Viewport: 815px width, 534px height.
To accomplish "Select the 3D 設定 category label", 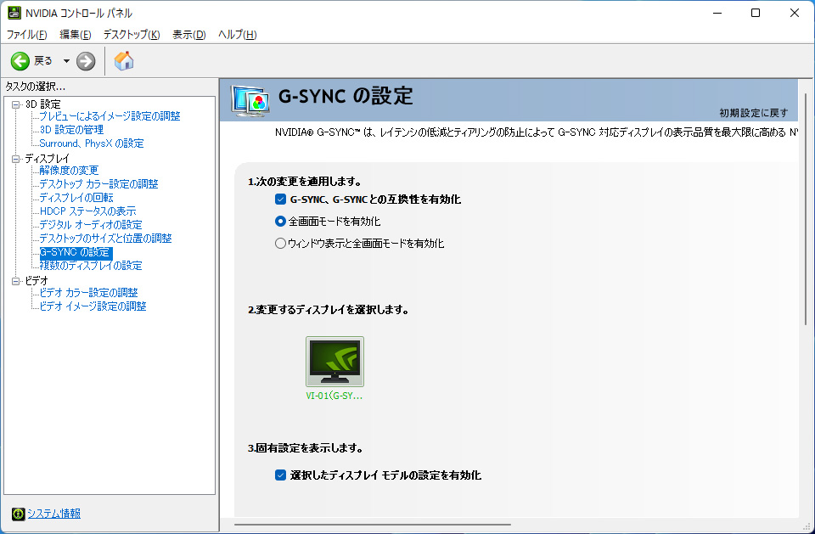I will click(x=42, y=104).
